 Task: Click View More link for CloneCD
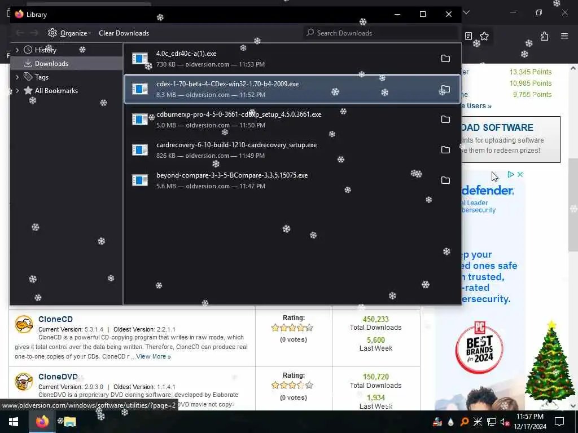[x=154, y=356]
